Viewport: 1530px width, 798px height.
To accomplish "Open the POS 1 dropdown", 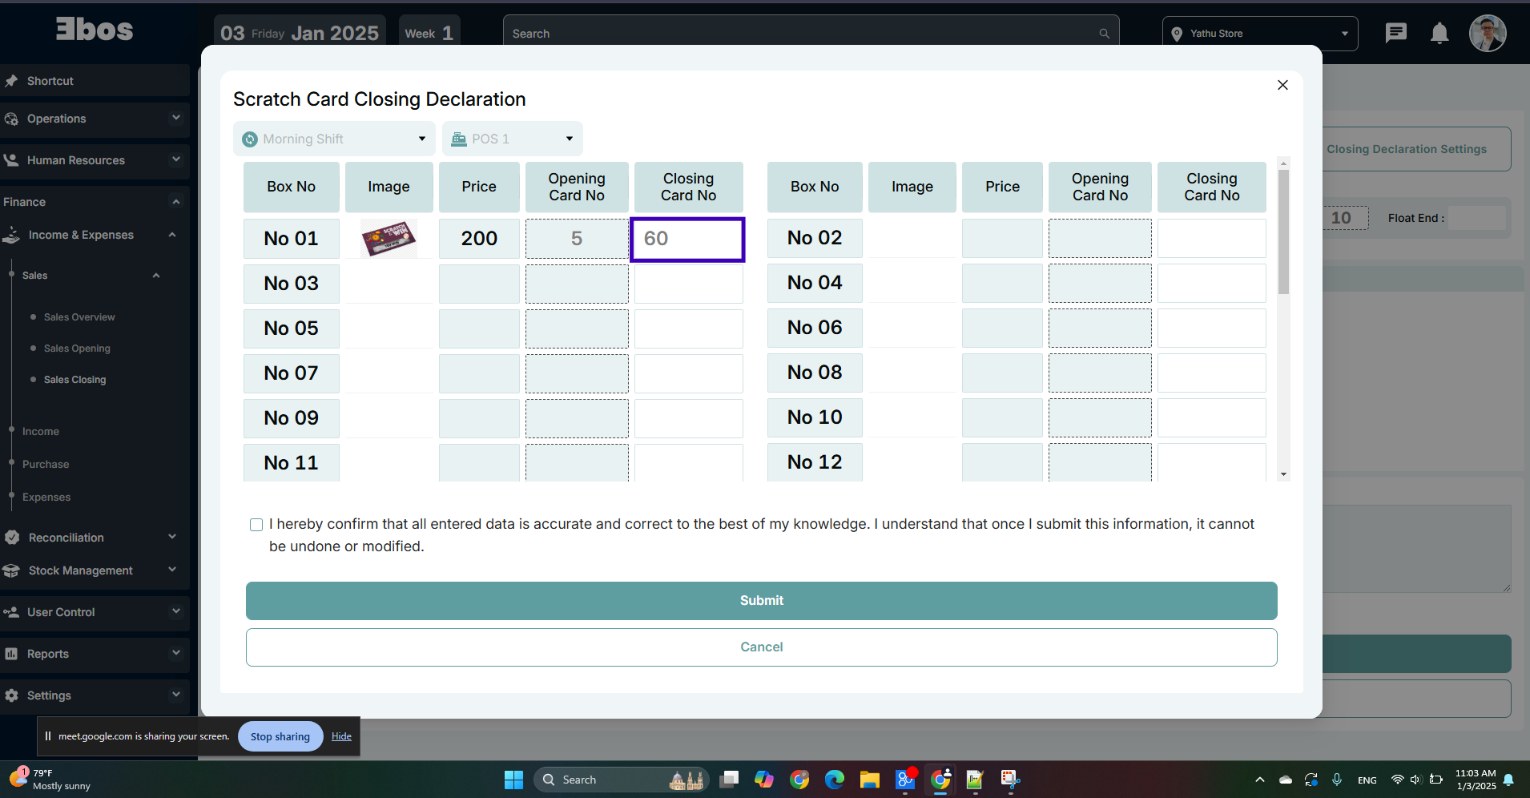I will tap(513, 139).
